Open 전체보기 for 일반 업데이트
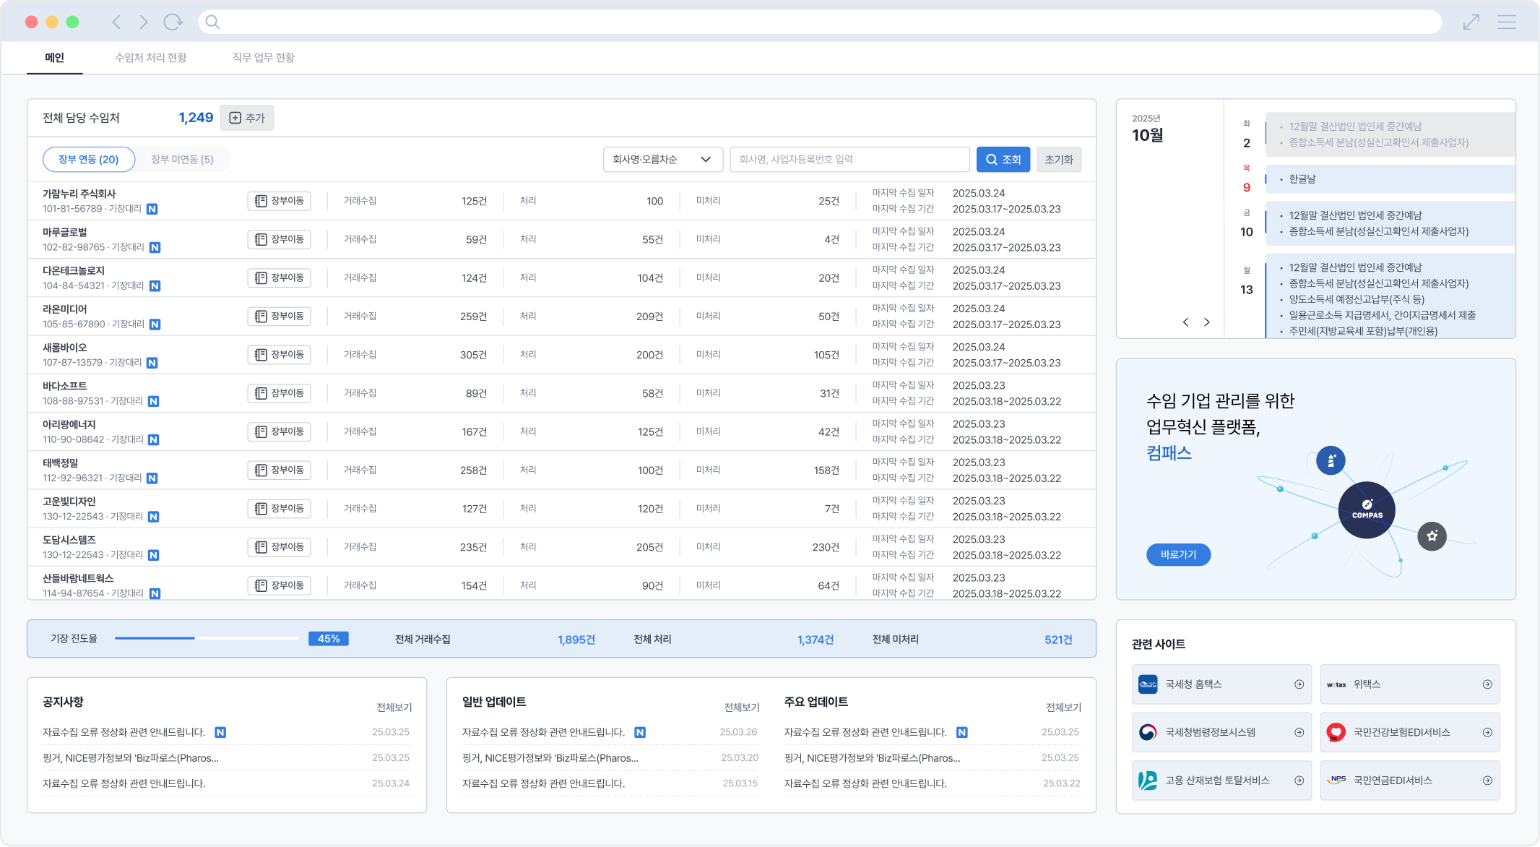 742,708
